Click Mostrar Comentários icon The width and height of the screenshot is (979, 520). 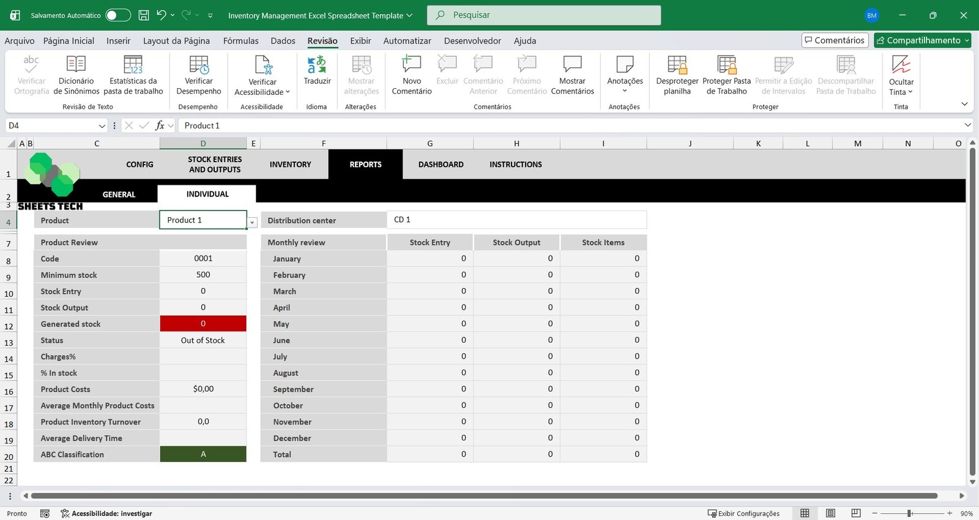pyautogui.click(x=572, y=75)
